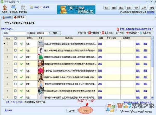Click the 编辑 link in row 1
156x115 pixels.
click(x=138, y=43)
